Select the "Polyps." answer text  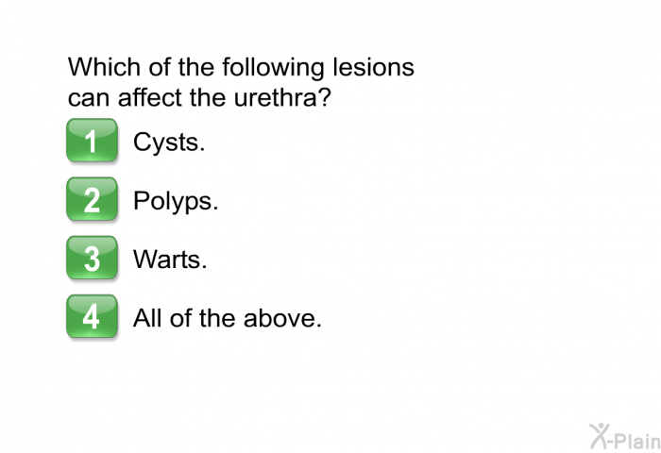176,201
